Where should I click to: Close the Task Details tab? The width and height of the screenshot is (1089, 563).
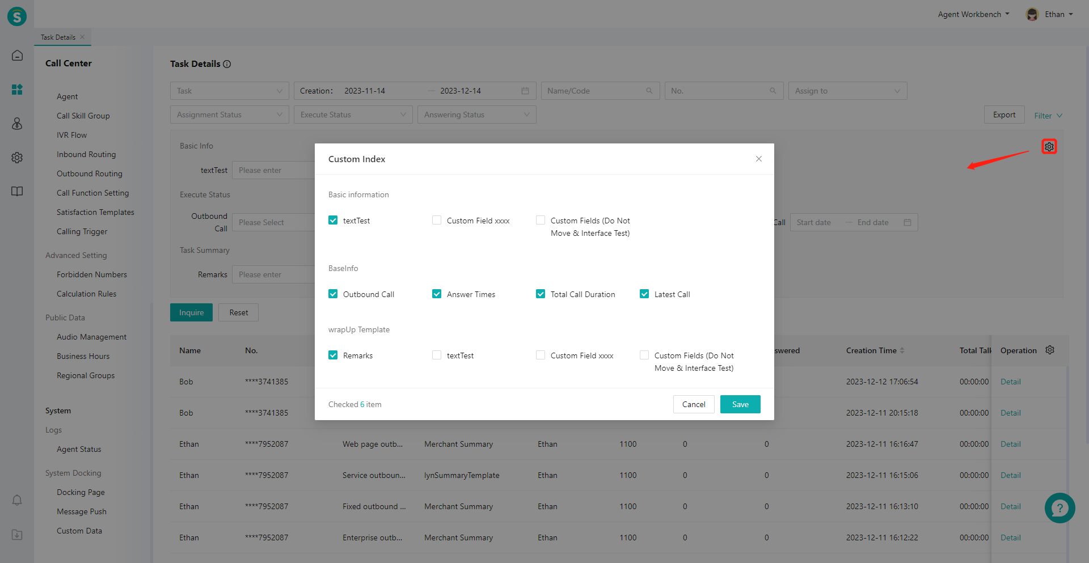82,37
